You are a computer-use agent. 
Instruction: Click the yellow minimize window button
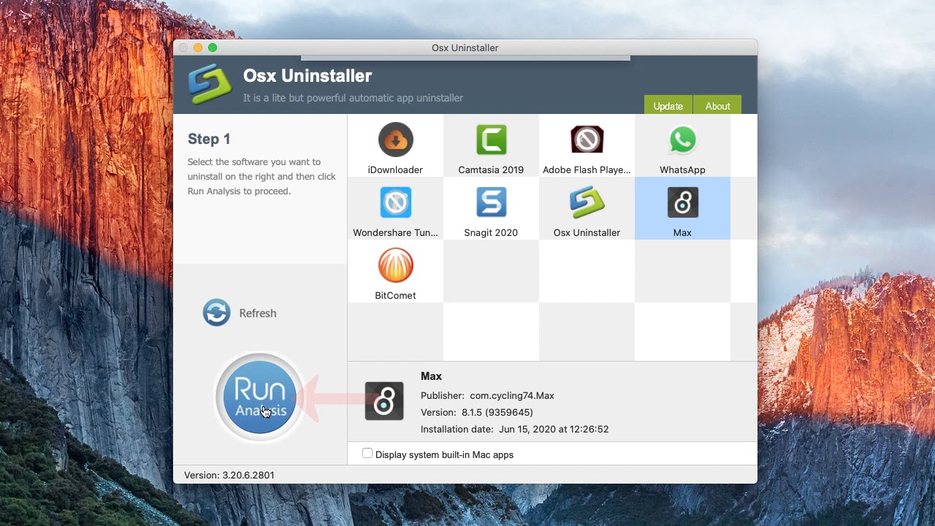click(198, 47)
